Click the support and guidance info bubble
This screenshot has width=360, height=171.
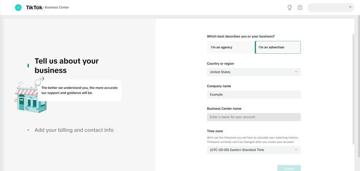79,90
